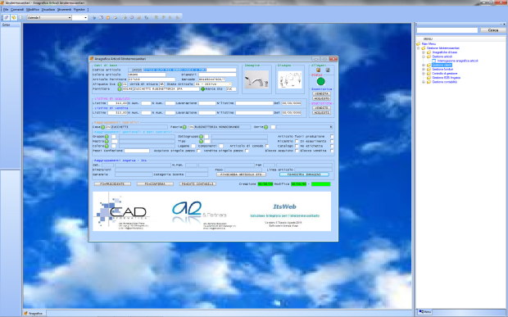Click the F7=SCHEDA ARTICOLO ITS button
This screenshot has width=508, height=317.
(x=241, y=174)
